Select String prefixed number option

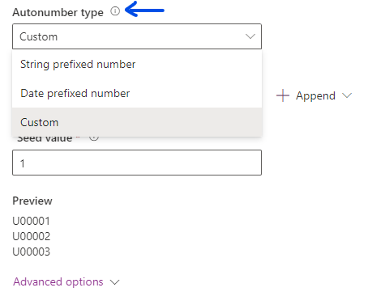[137, 64]
